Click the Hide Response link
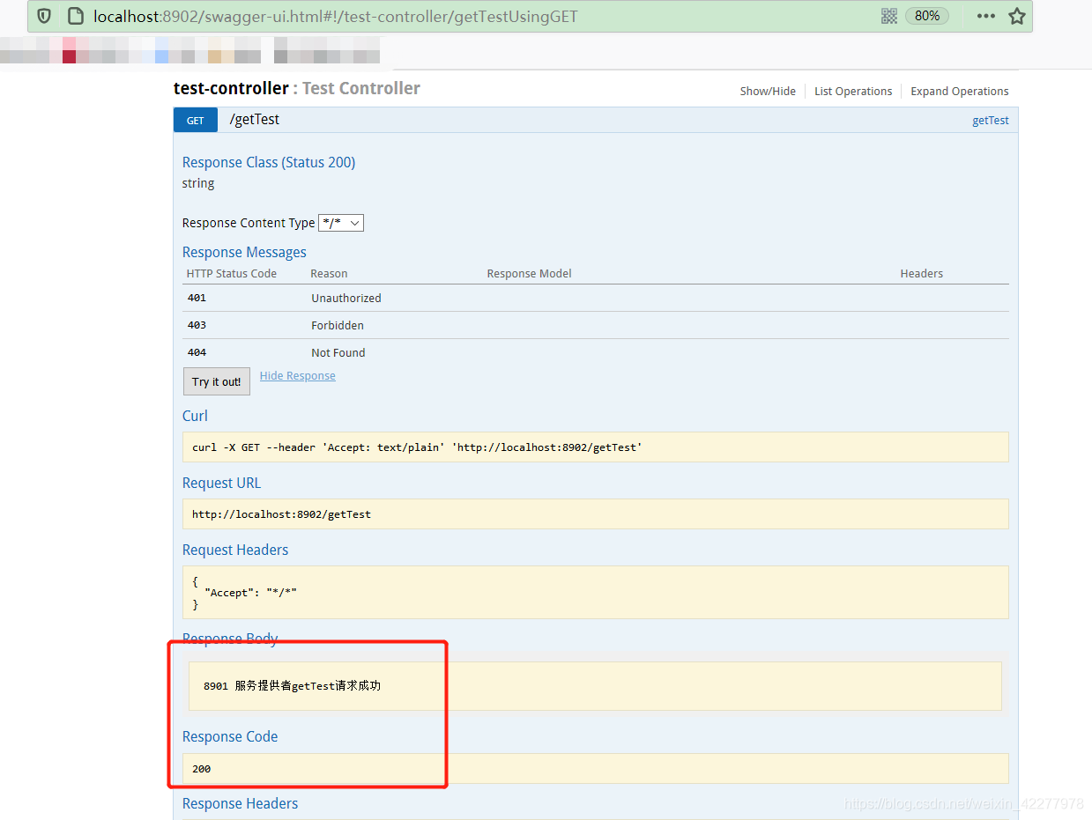The width and height of the screenshot is (1092, 820). pyautogui.click(x=298, y=376)
